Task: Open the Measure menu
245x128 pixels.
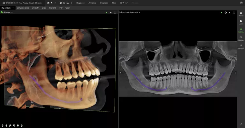Action: [104, 3]
